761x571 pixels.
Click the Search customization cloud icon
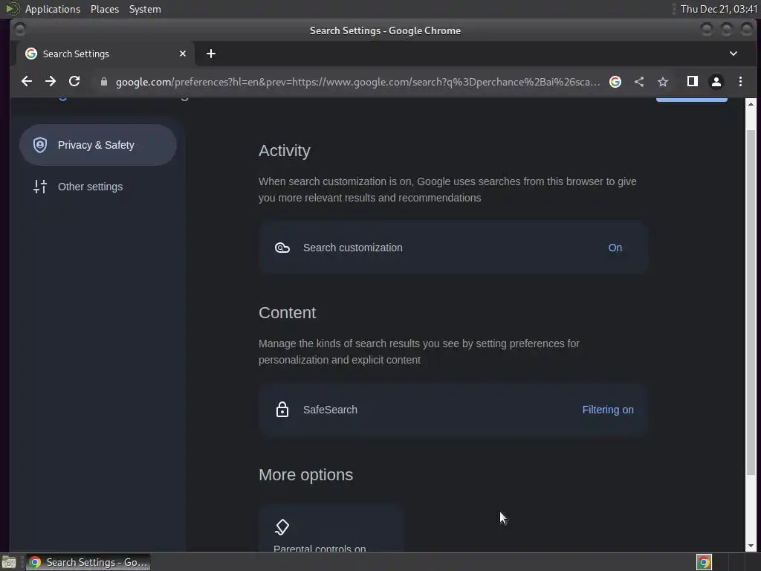tap(282, 248)
